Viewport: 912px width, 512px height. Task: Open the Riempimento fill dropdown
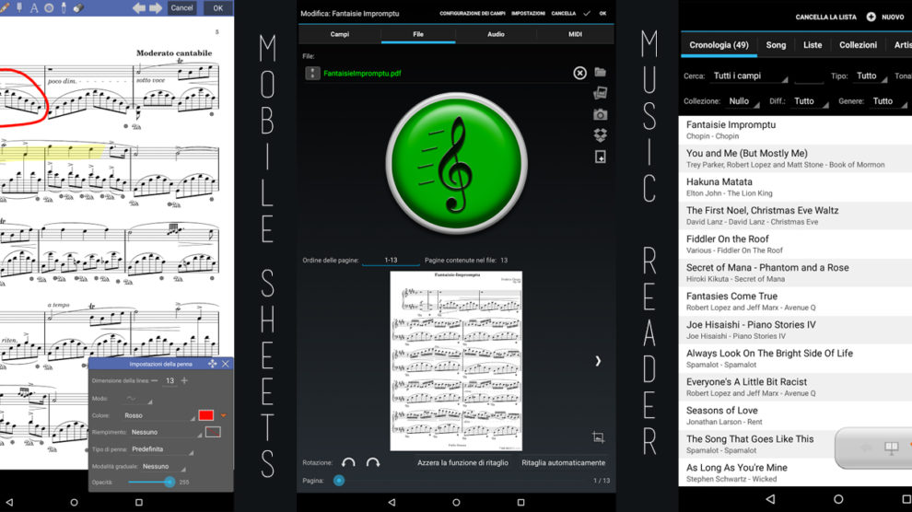(166, 433)
